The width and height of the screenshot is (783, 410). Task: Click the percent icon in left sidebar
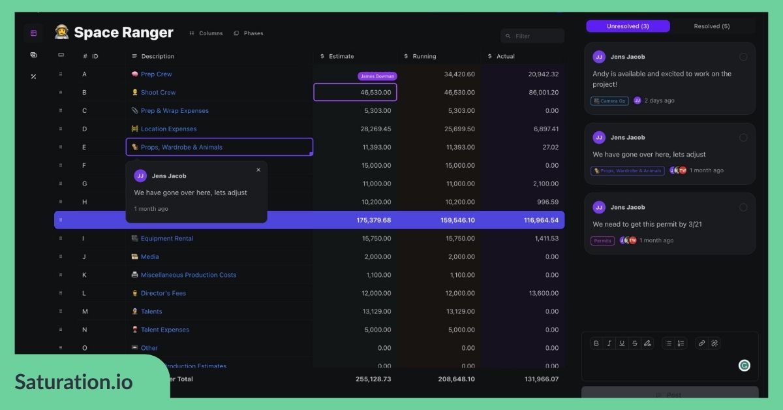click(x=34, y=76)
